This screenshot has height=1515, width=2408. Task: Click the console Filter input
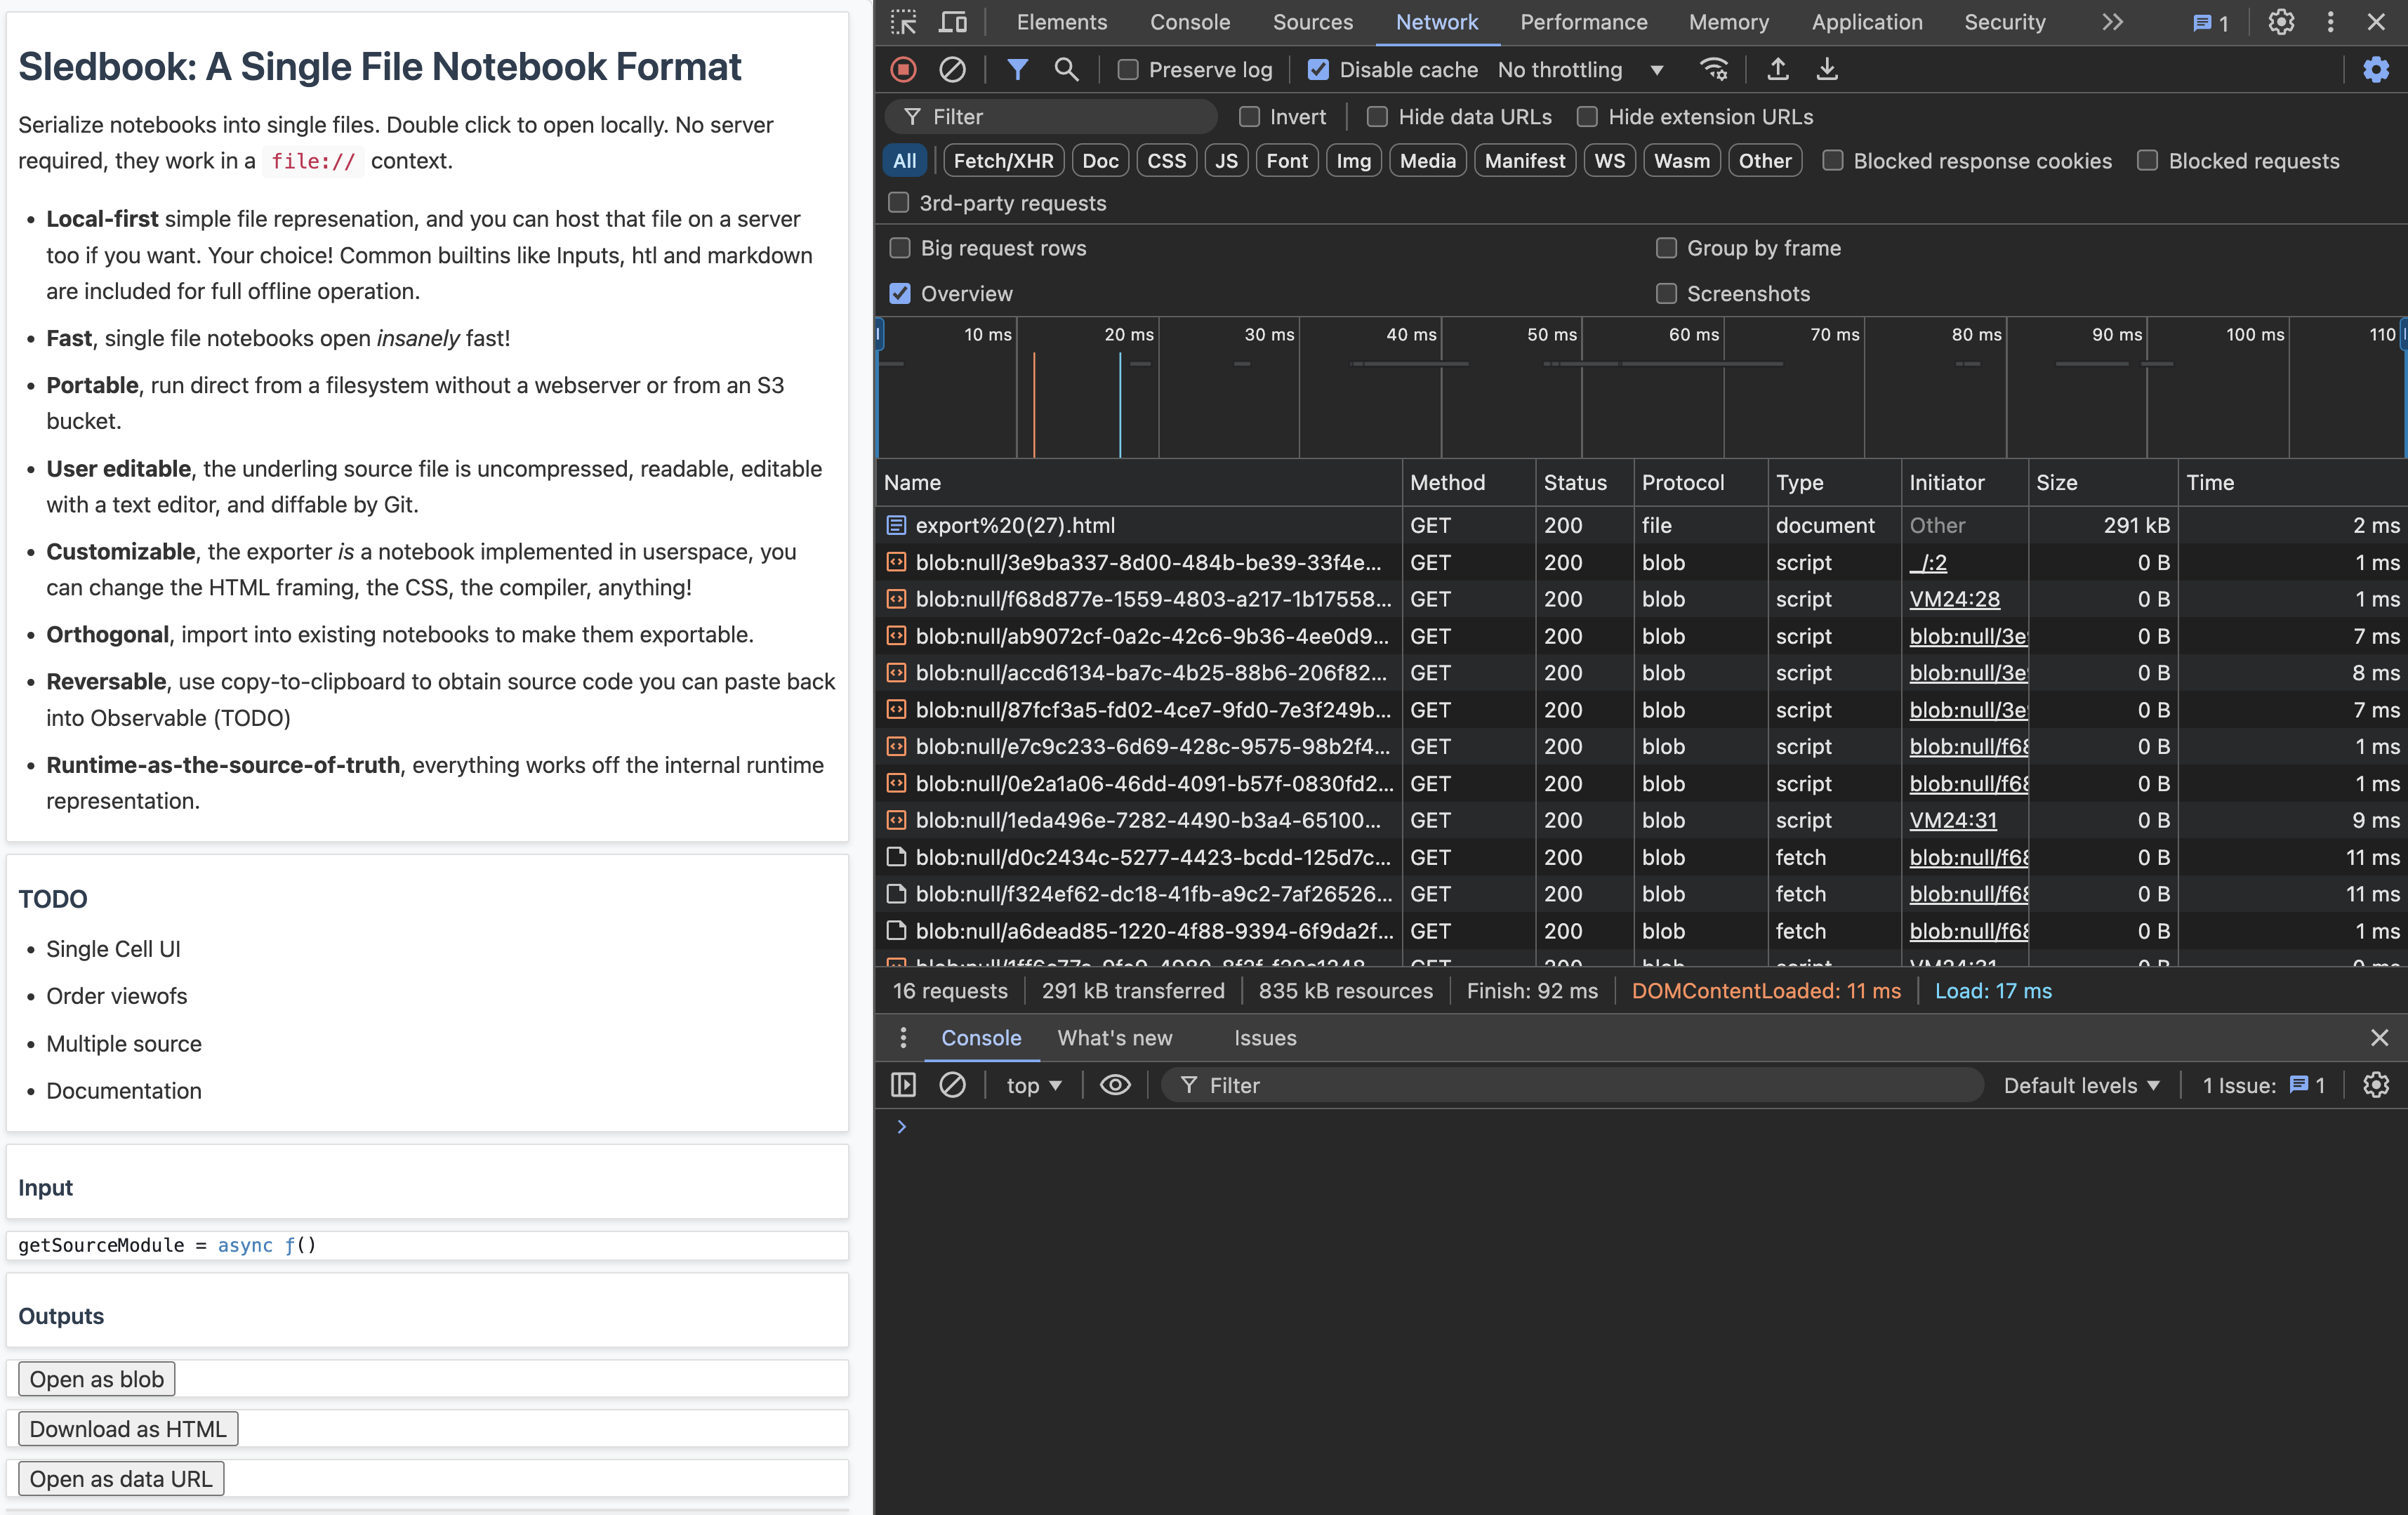(x=1571, y=1085)
